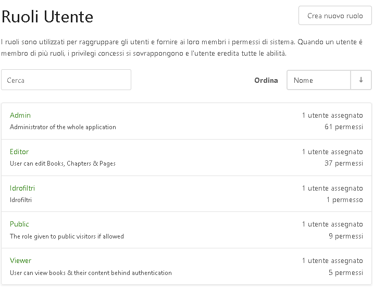Image resolution: width=386 pixels, height=301 pixels.
Task: Toggle sort direction arrow button
Action: [x=361, y=80]
